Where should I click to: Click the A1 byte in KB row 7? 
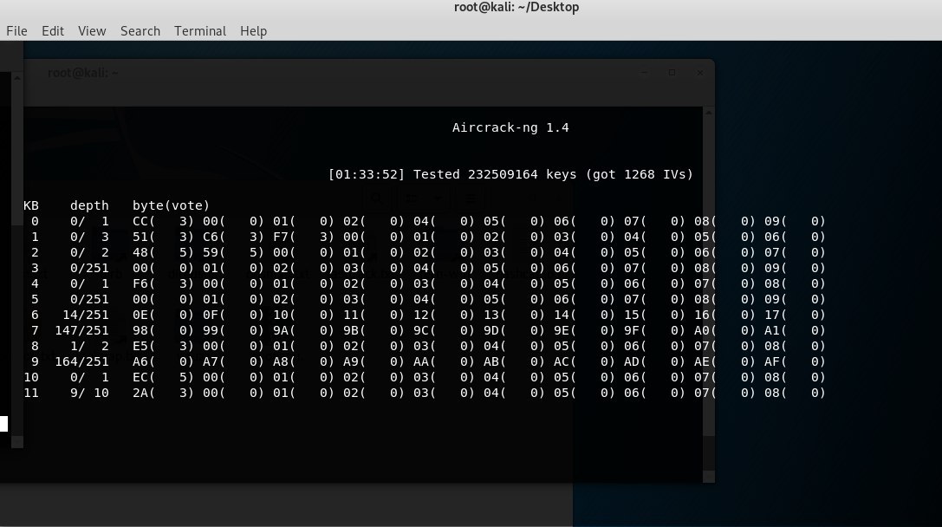pos(772,330)
